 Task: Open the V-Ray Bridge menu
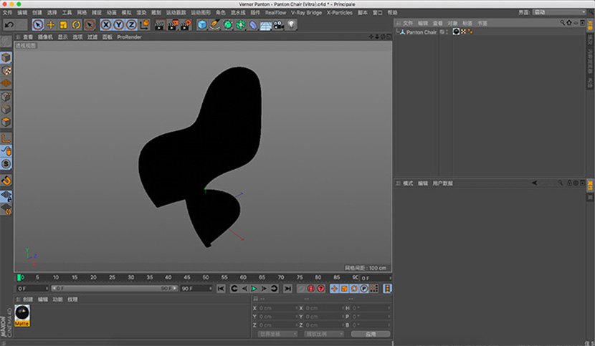point(306,12)
